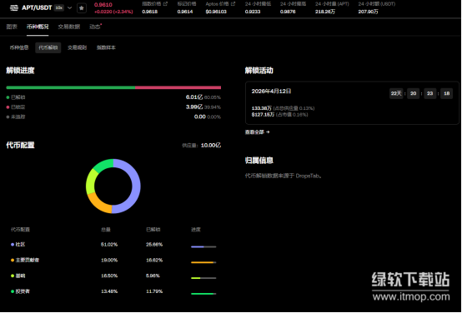Click the unlock date 2026年4月12日
Viewport: 462px width, 313px height.
271,92
